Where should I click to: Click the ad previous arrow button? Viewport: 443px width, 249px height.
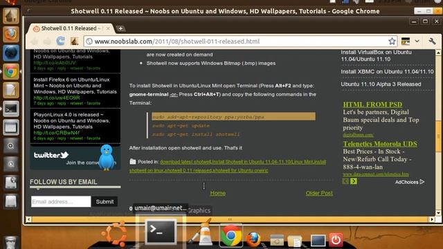tap(345, 181)
